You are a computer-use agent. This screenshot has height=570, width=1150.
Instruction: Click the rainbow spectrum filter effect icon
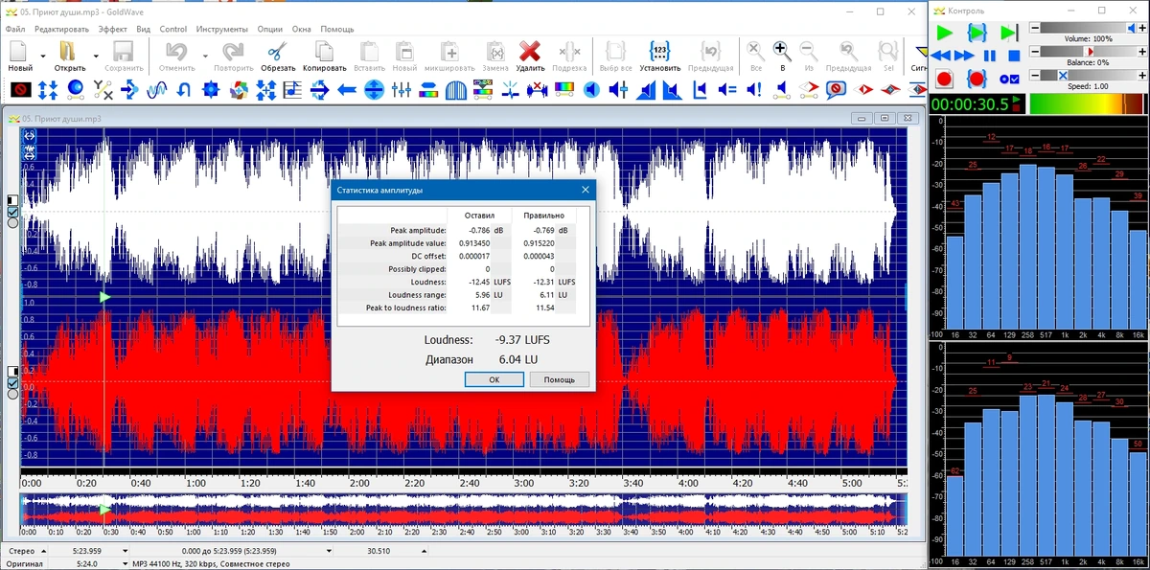tap(565, 90)
